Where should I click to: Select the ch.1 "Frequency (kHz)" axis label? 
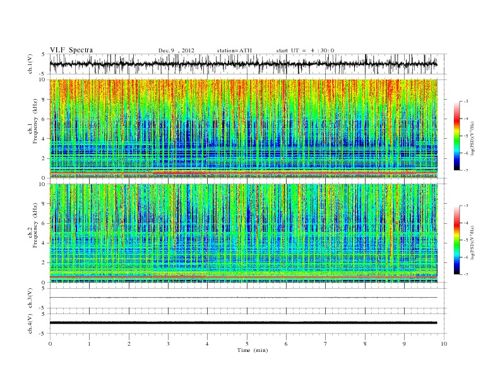pos(35,121)
